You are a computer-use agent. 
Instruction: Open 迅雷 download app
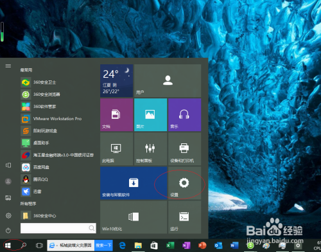[x=58, y=192]
